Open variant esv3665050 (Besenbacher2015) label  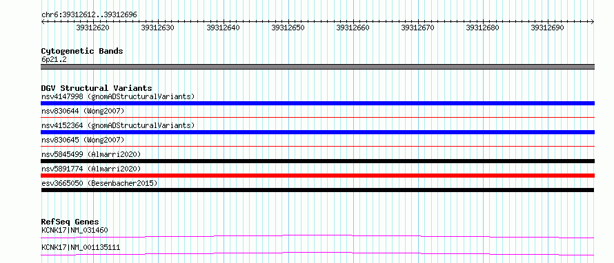click(x=99, y=183)
